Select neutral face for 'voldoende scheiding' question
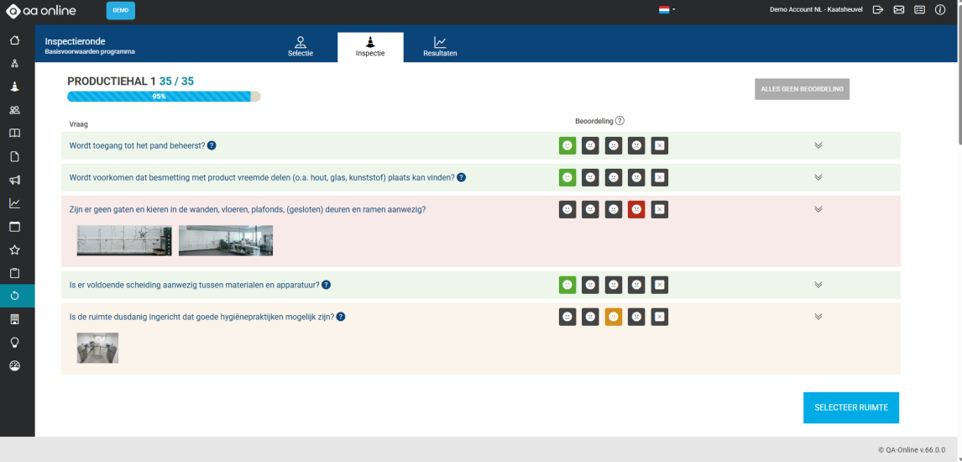Screen dimensions: 962x462 pyautogui.click(x=590, y=285)
